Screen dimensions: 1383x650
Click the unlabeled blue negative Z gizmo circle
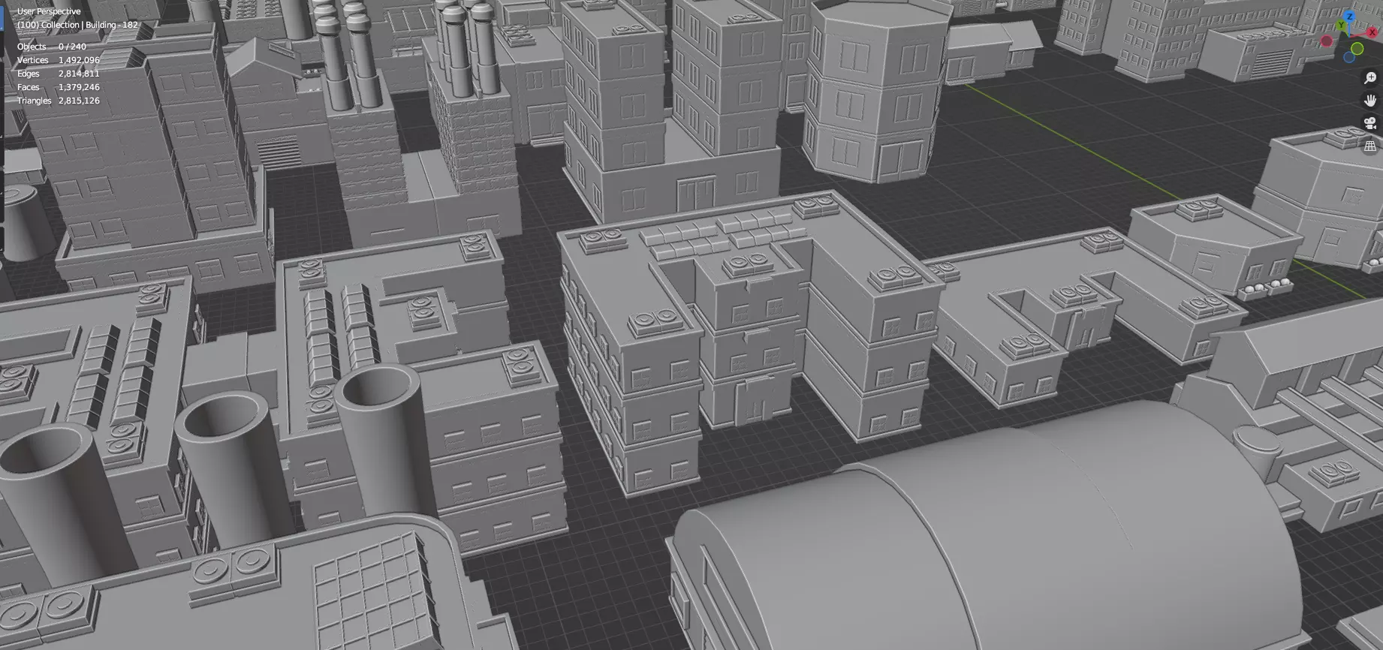click(x=1349, y=57)
